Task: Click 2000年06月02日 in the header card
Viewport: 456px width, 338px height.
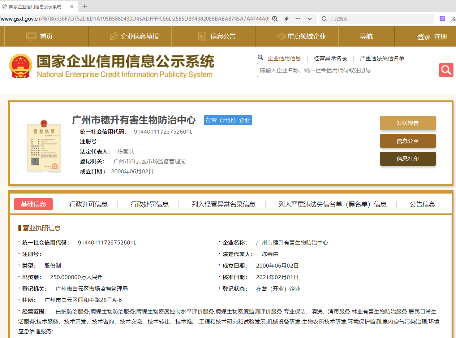Action: click(x=133, y=171)
